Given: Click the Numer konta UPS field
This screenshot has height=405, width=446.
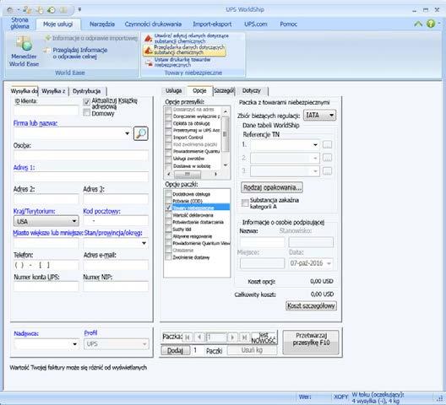Looking at the screenshot, I should 46,286.
